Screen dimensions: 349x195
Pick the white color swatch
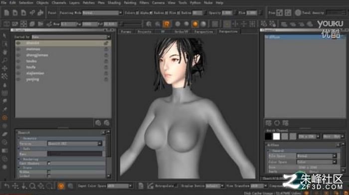point(276,136)
